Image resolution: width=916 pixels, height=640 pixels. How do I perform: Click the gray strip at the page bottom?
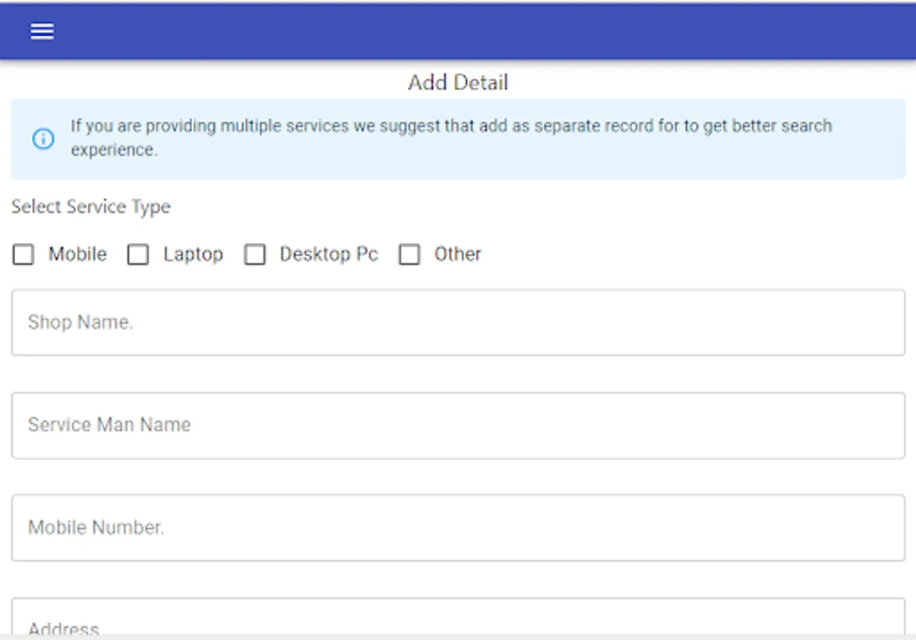(458, 636)
